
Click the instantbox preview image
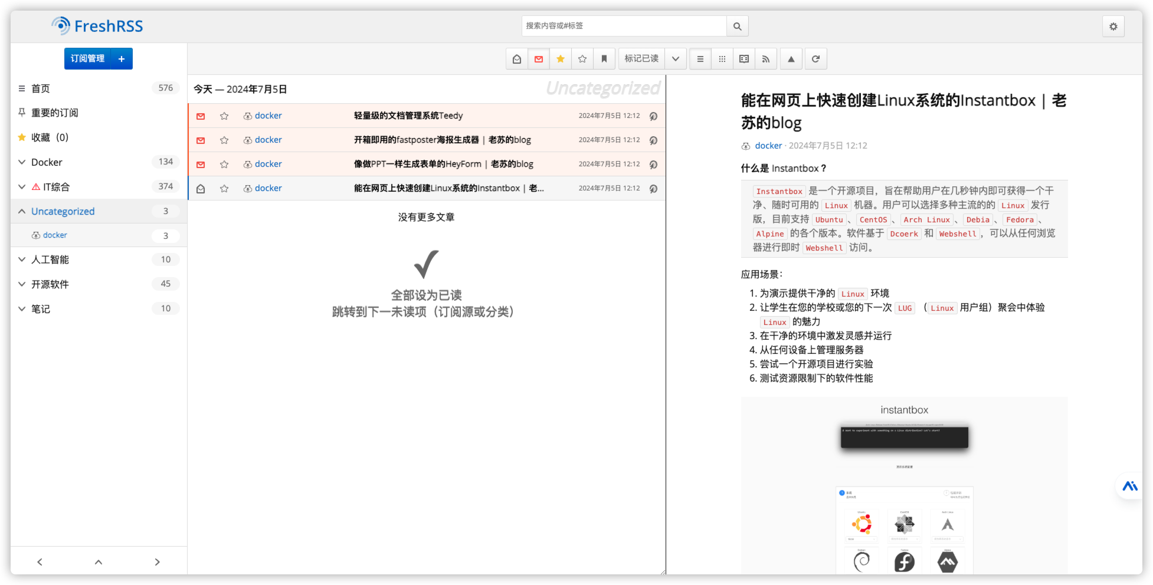[x=904, y=486]
